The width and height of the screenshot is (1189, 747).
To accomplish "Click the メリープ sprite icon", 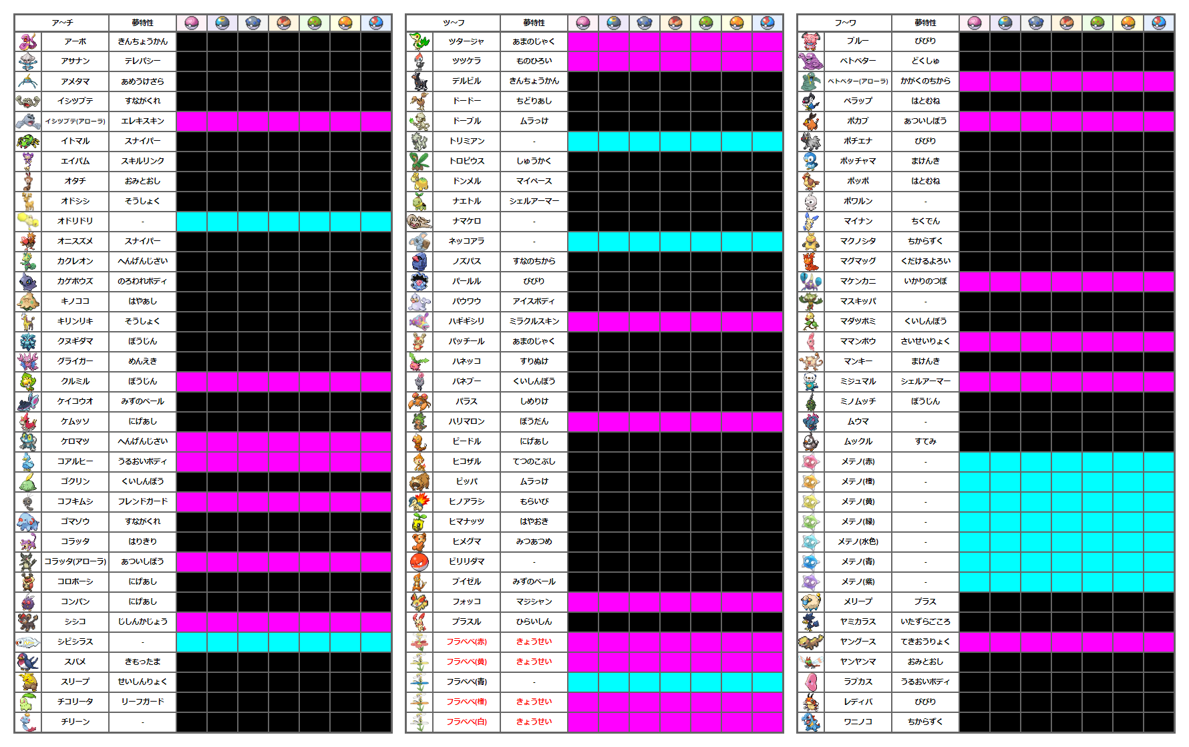I will [811, 601].
